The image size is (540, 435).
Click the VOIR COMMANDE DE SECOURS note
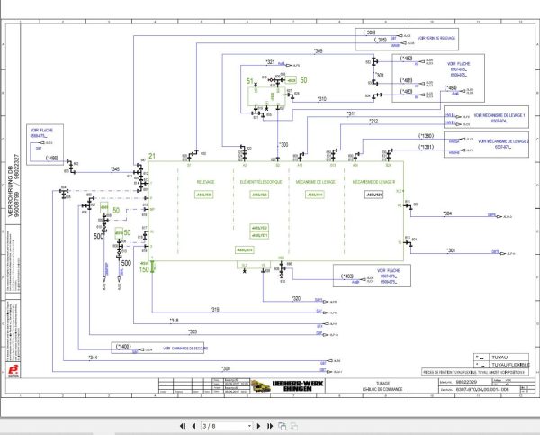pos(185,349)
